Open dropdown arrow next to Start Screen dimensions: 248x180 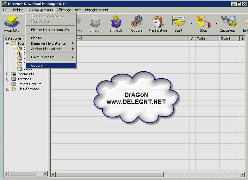tap(191, 23)
